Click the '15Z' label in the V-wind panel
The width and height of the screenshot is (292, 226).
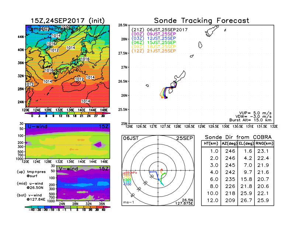point(104,168)
